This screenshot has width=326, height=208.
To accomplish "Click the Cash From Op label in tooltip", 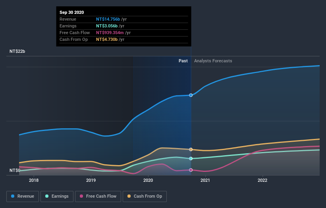I will [73, 39].
